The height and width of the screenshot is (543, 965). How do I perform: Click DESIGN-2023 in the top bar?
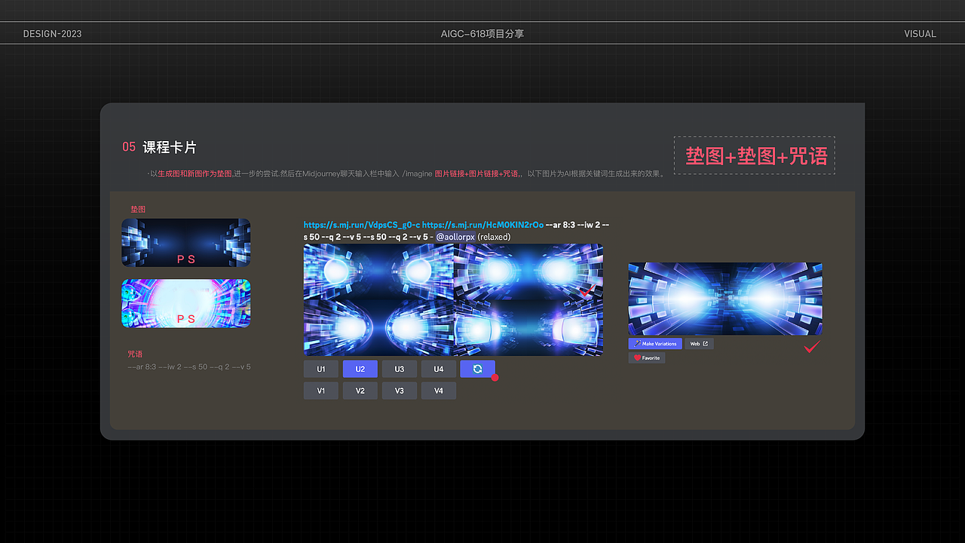coord(52,33)
